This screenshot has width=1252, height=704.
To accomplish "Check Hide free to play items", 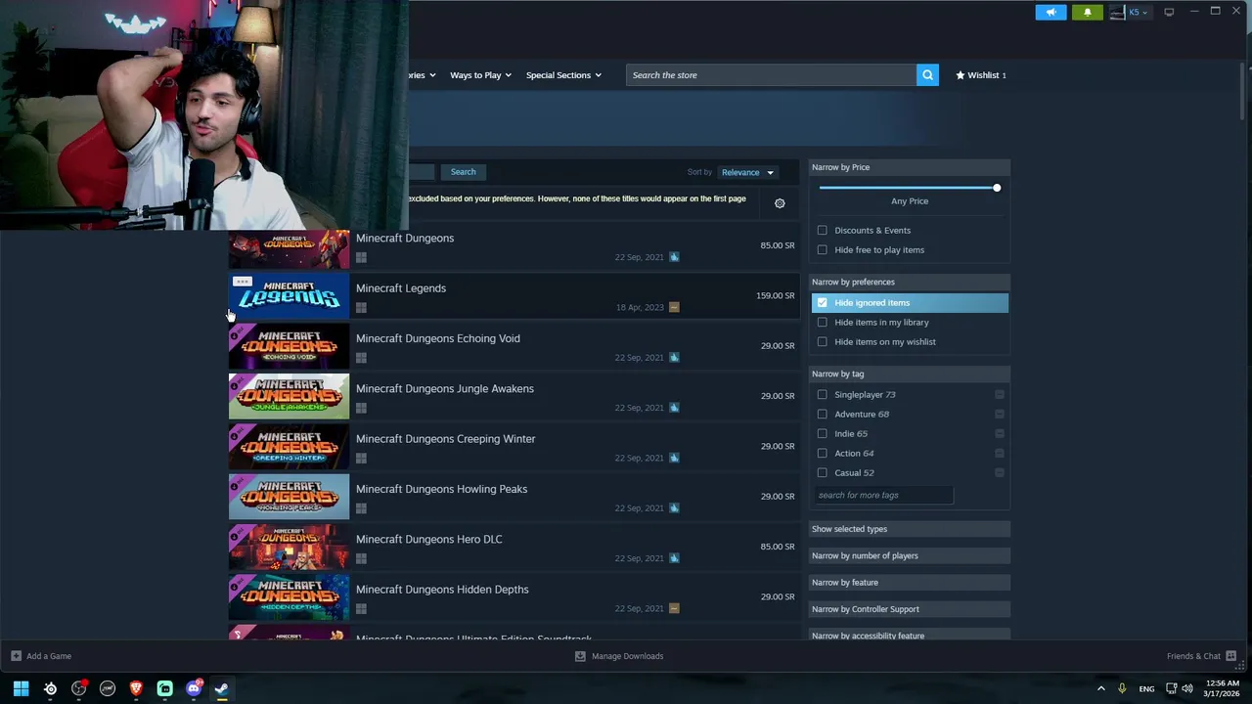I will coord(822,249).
